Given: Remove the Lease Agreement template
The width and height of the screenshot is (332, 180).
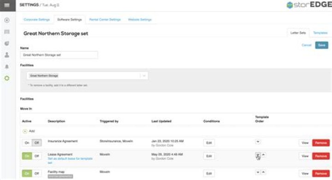Looking at the screenshot, I should (x=321, y=156).
